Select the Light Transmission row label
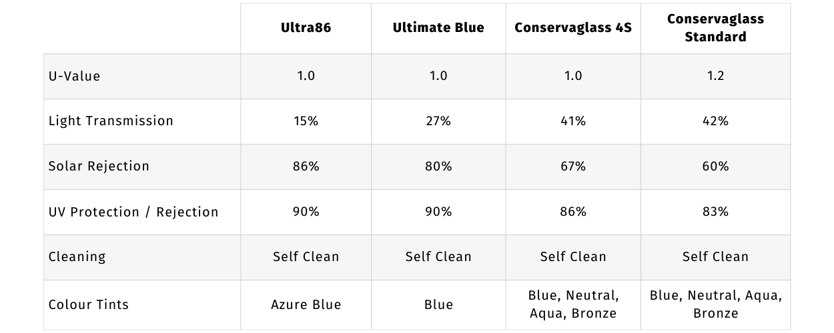The image size is (834, 333). (111, 121)
